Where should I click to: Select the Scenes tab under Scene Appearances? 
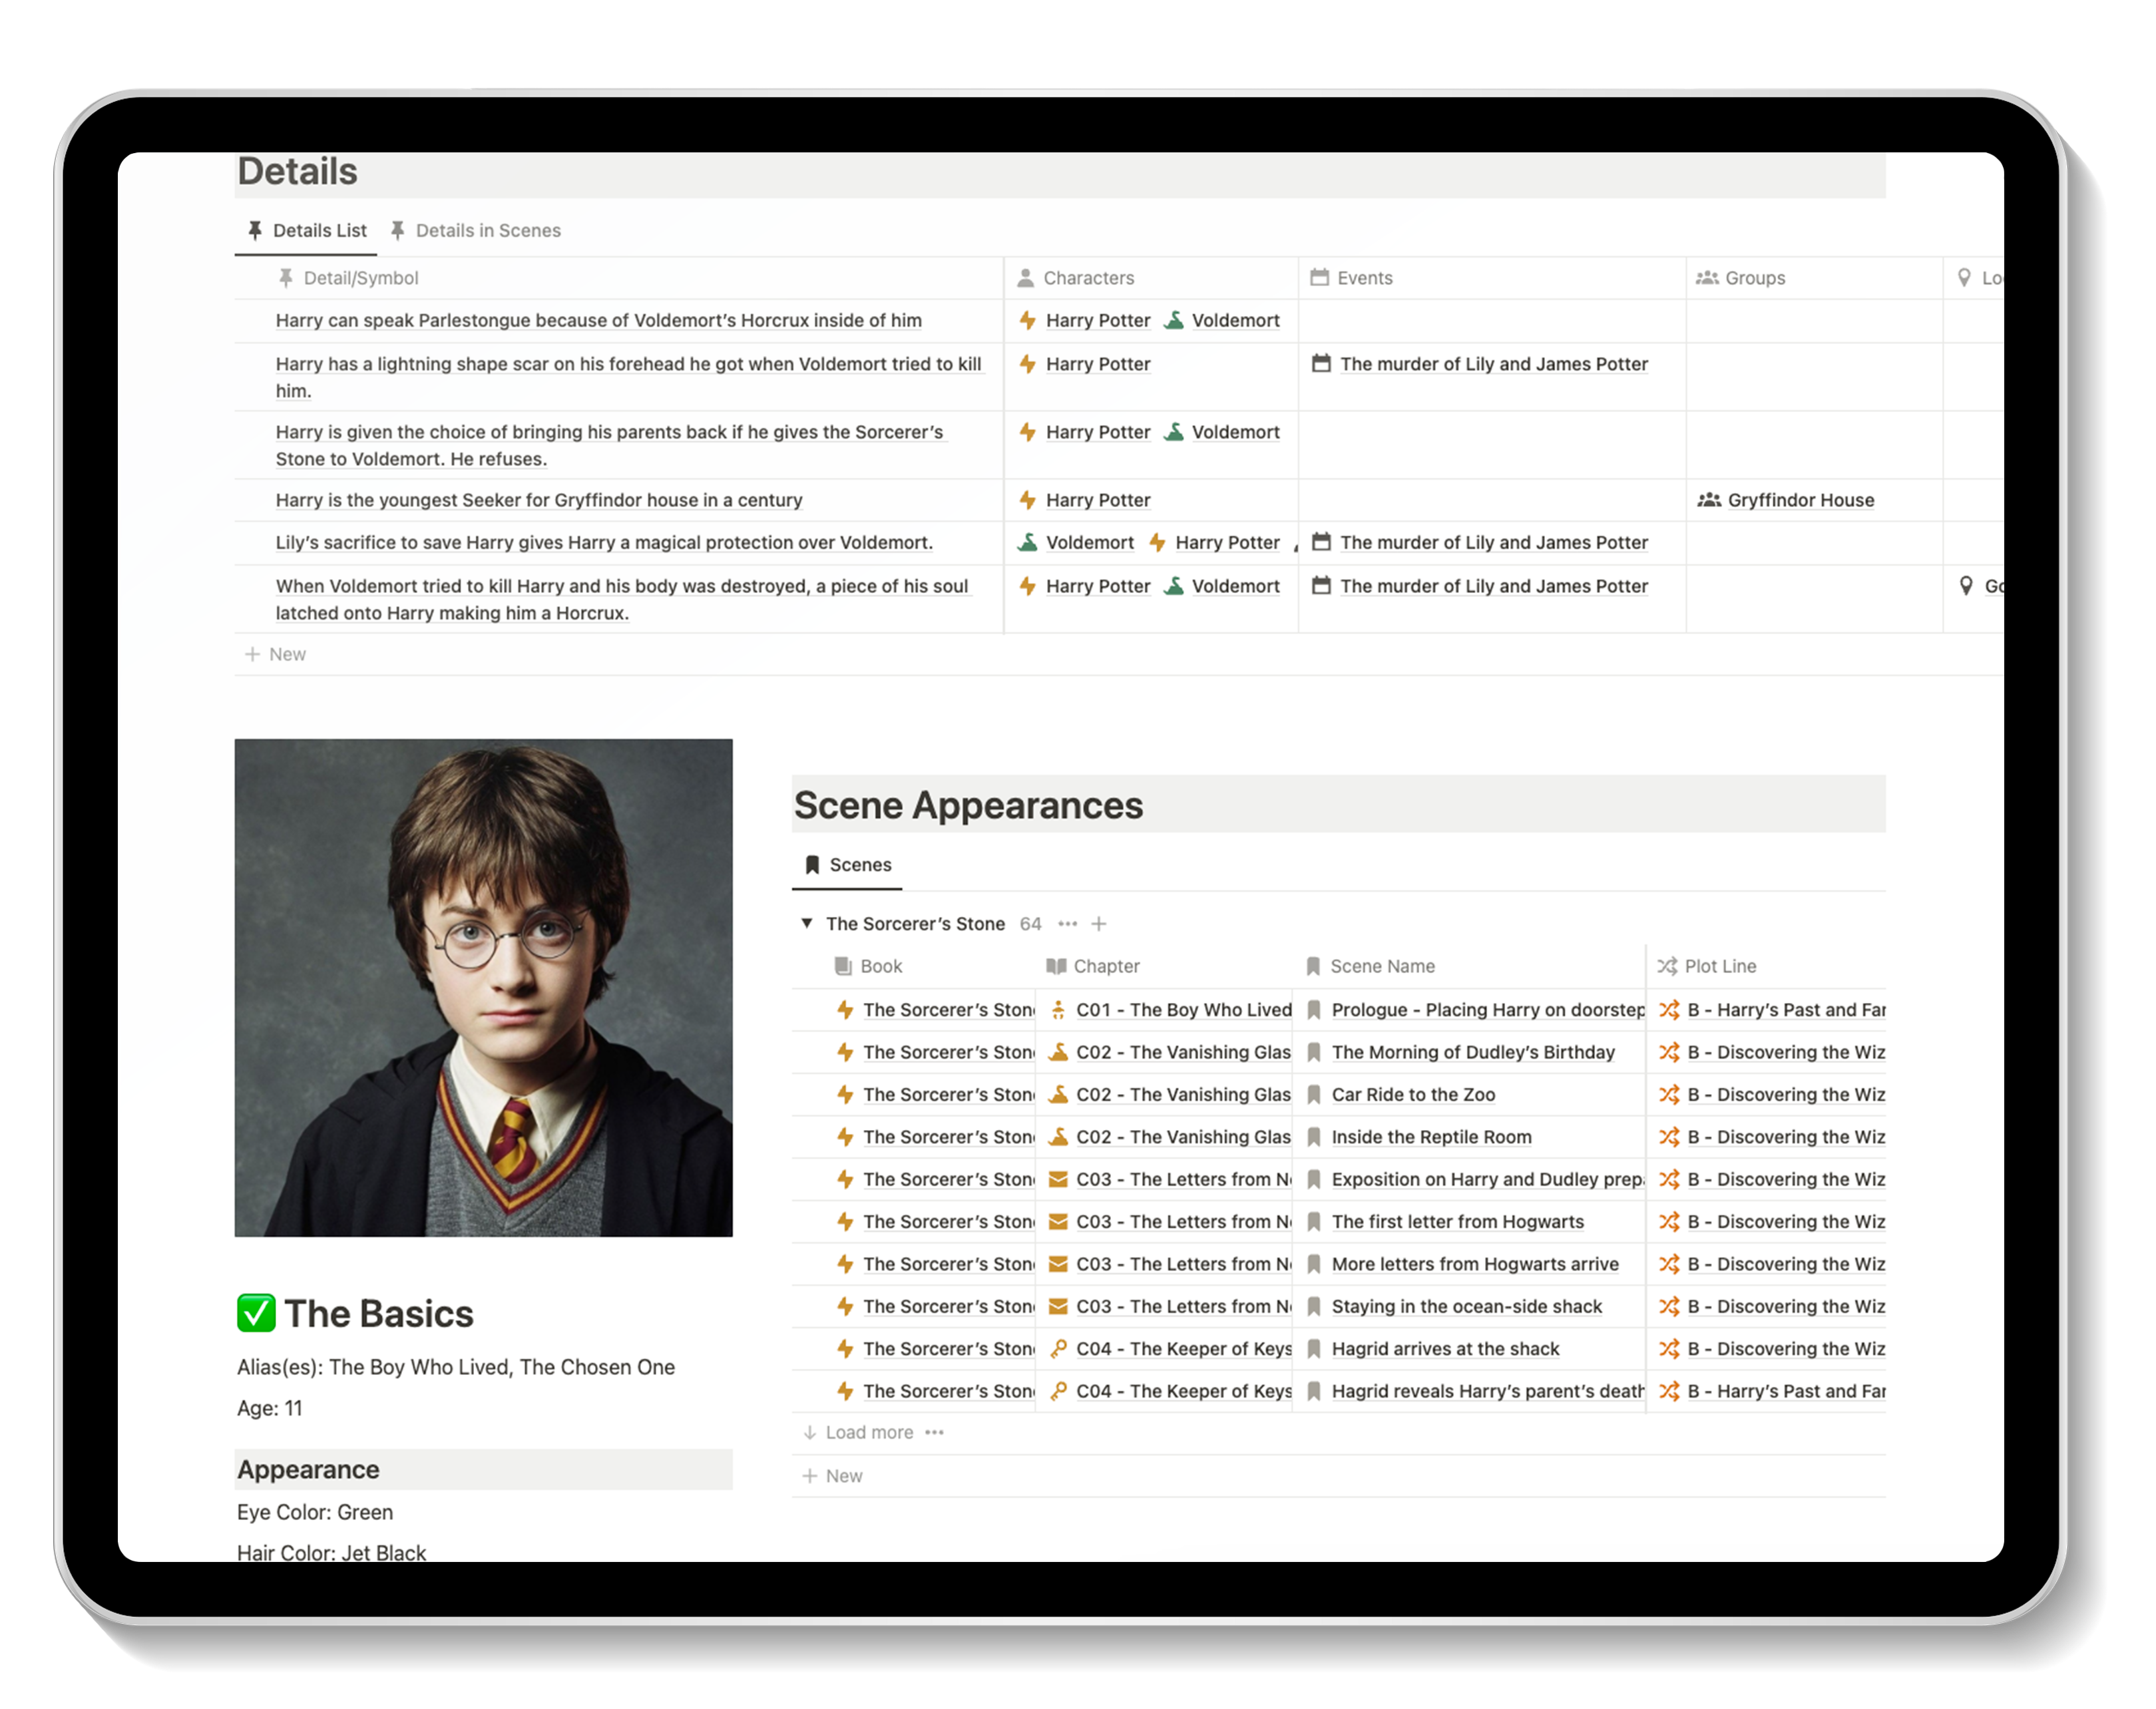click(x=847, y=865)
